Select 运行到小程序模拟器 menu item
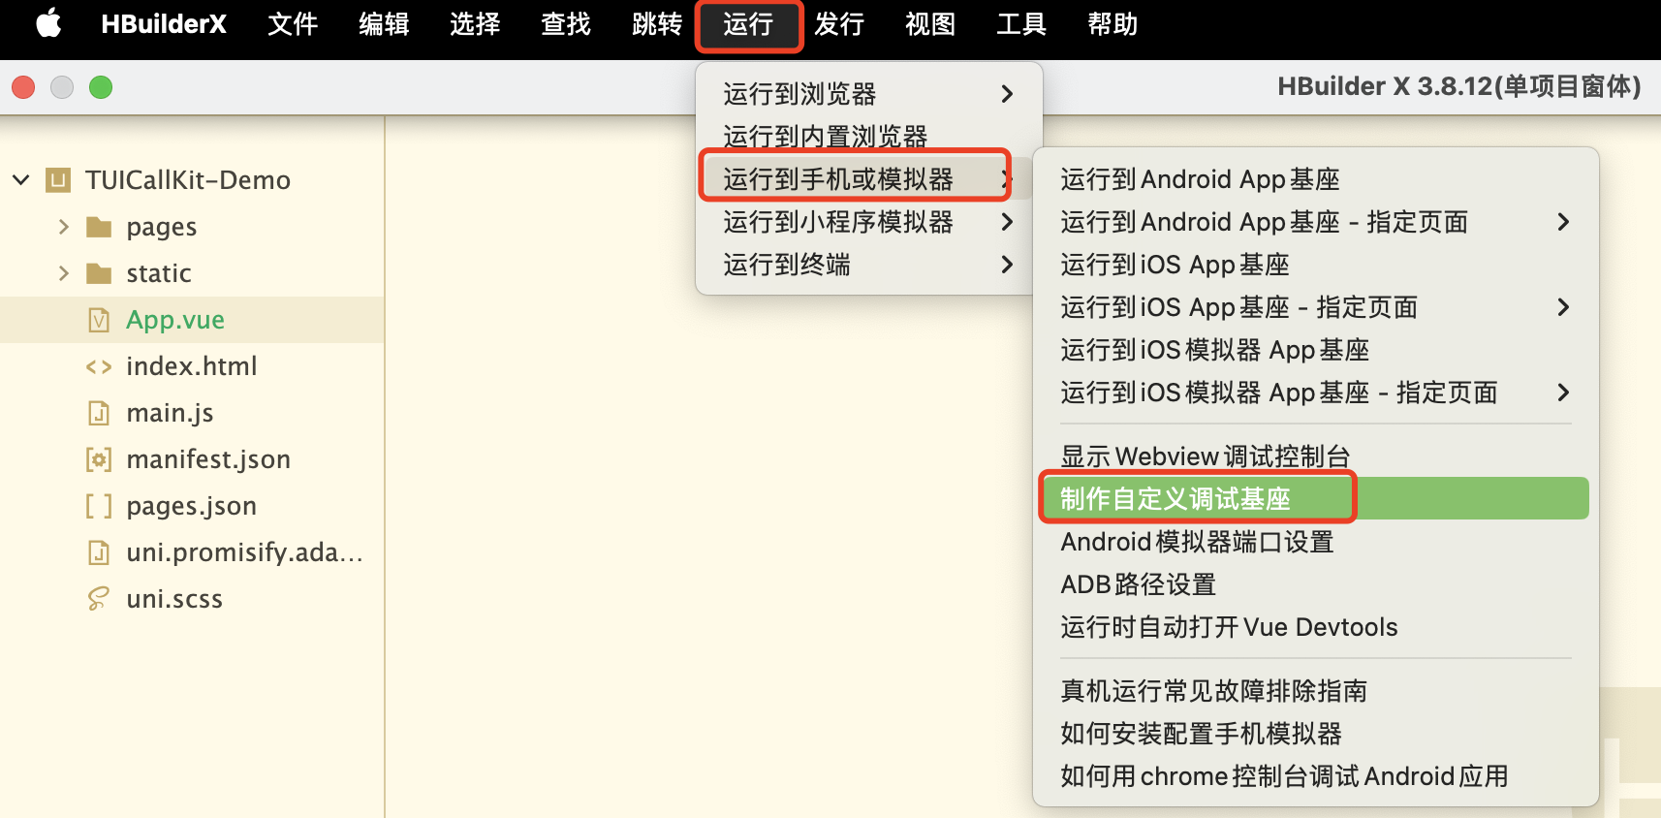1661x818 pixels. (869, 222)
